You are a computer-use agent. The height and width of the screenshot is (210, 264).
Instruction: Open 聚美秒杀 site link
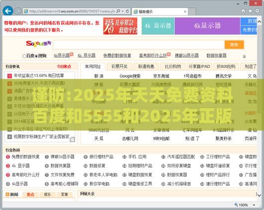[224, 139]
